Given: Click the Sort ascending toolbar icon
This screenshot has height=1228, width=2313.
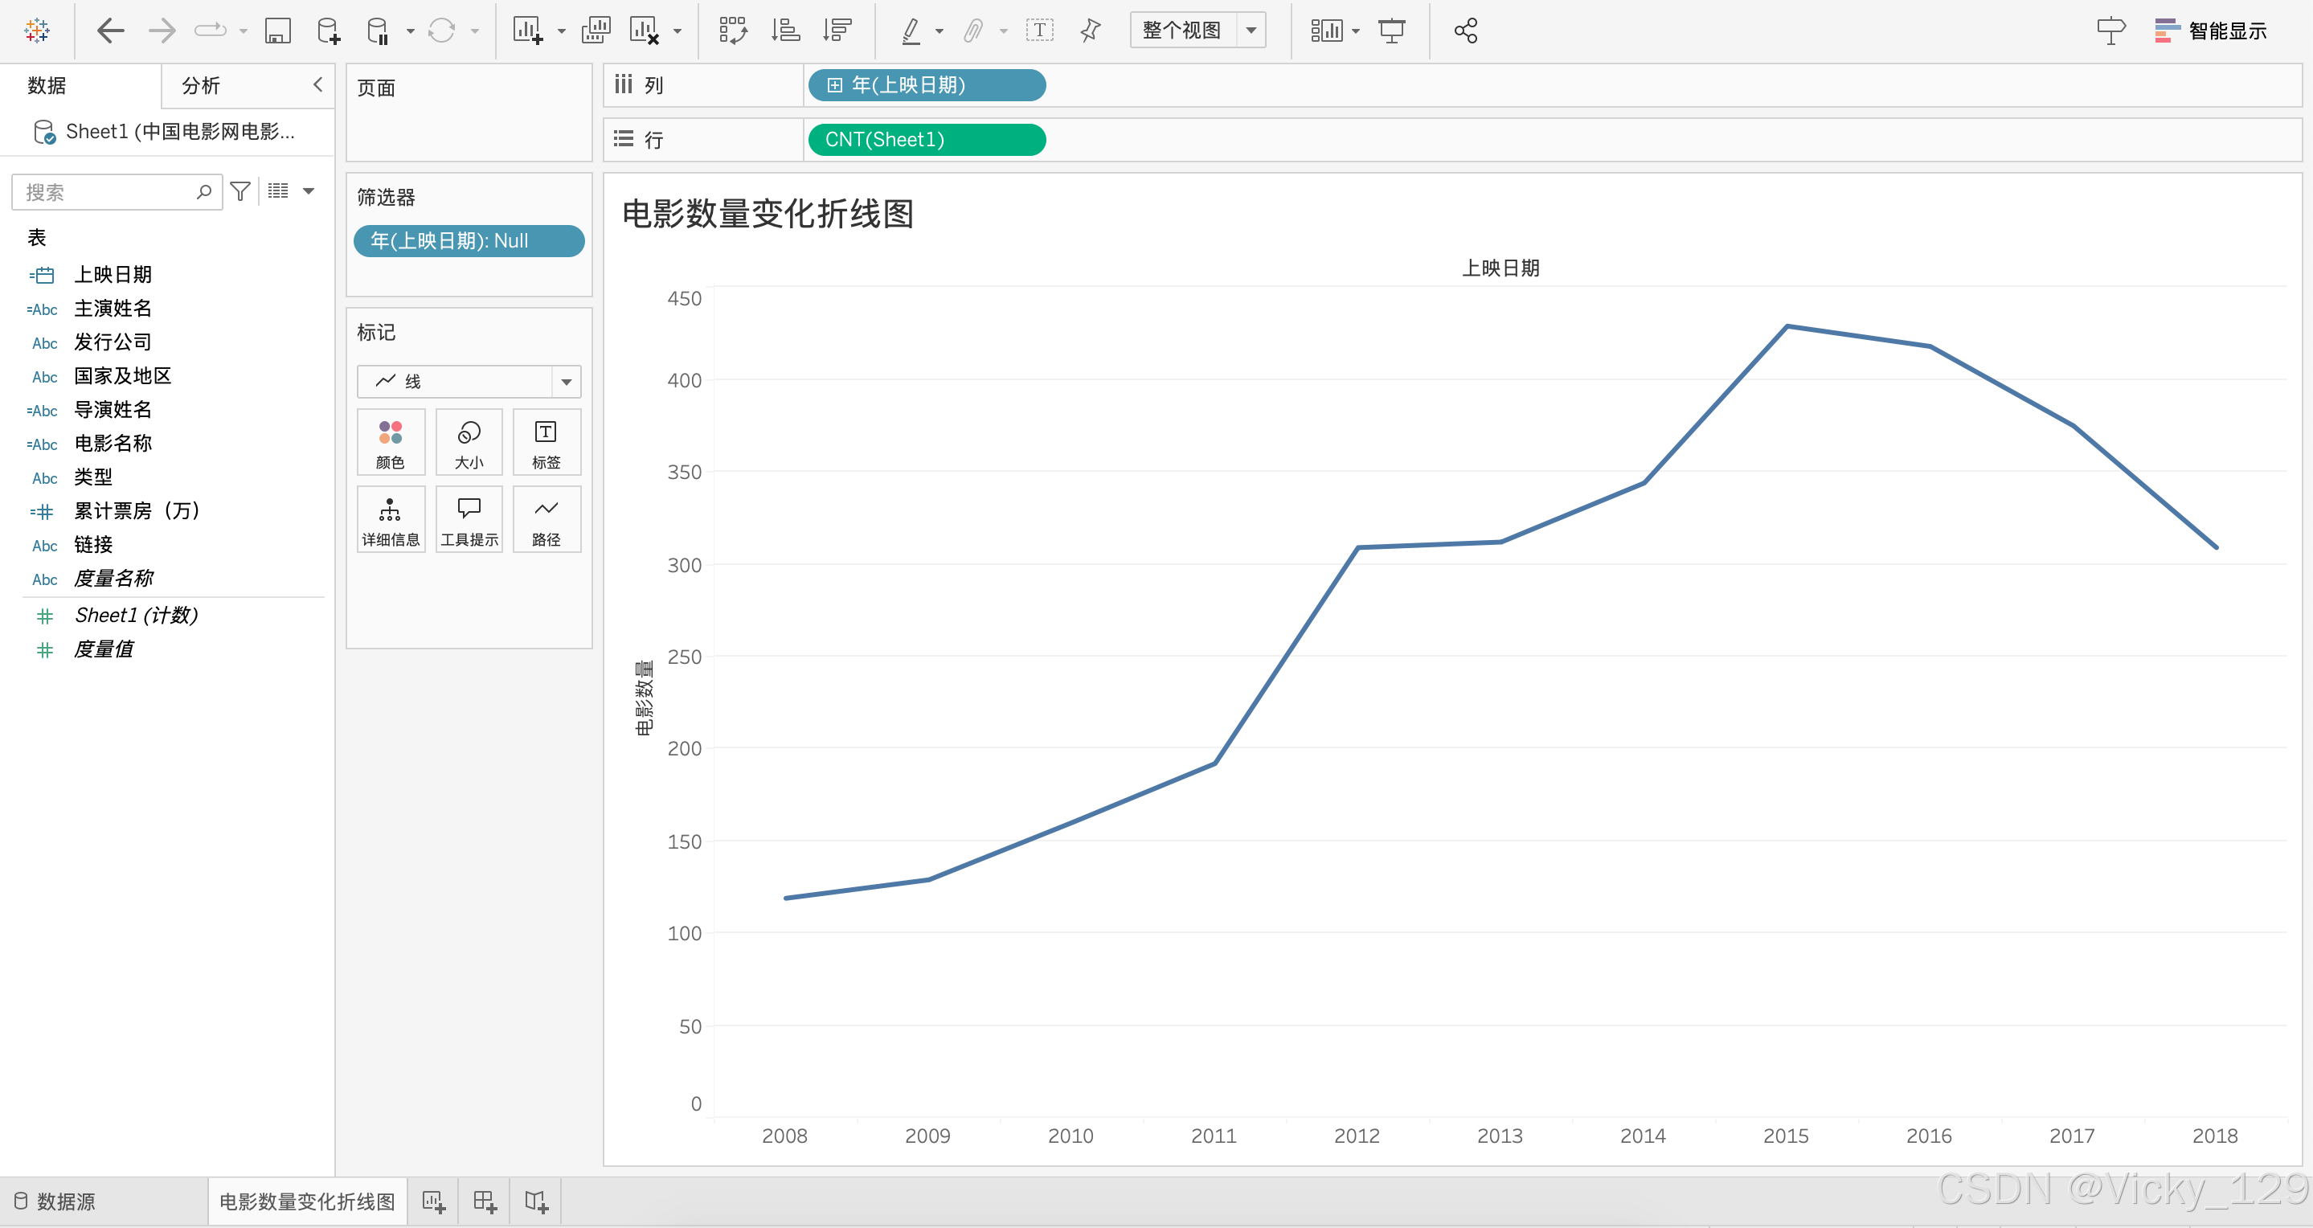Looking at the screenshot, I should [x=786, y=31].
